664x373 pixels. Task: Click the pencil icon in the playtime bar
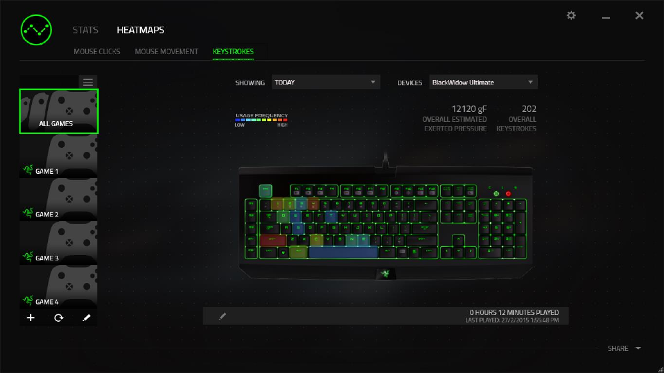(222, 316)
